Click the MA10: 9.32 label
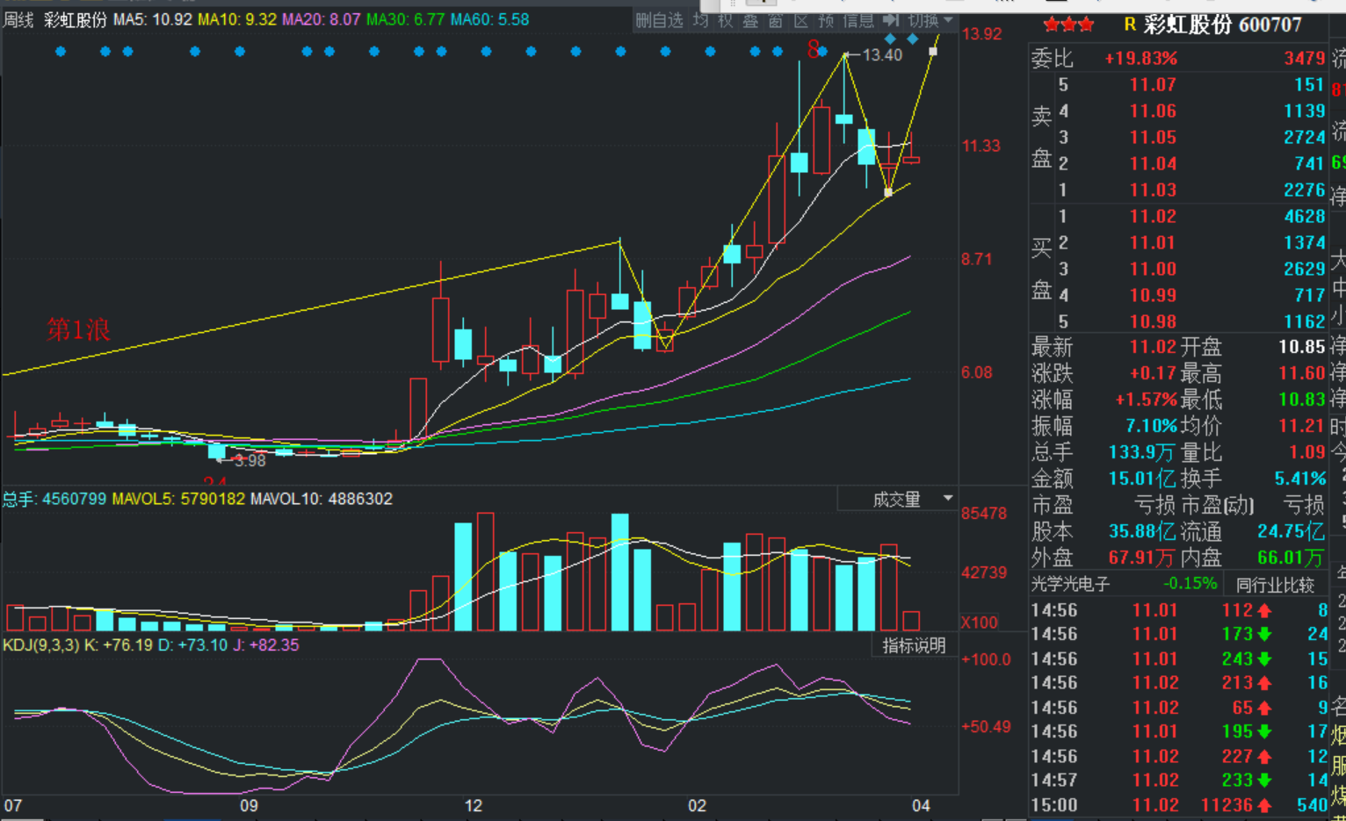Image resolution: width=1346 pixels, height=821 pixels. 237,19
